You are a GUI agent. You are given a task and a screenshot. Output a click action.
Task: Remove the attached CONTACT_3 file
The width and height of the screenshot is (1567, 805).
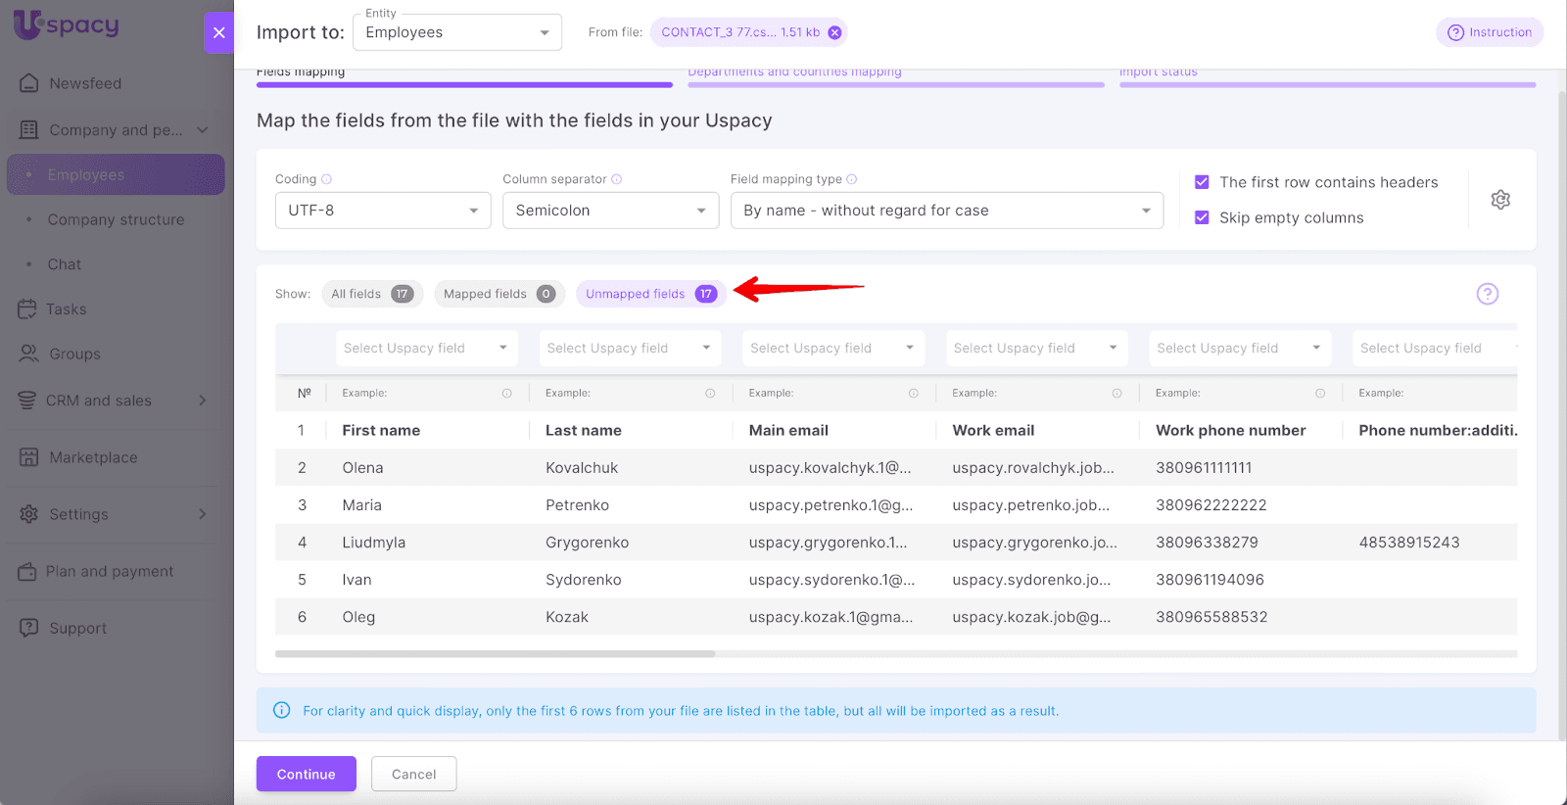coord(834,32)
